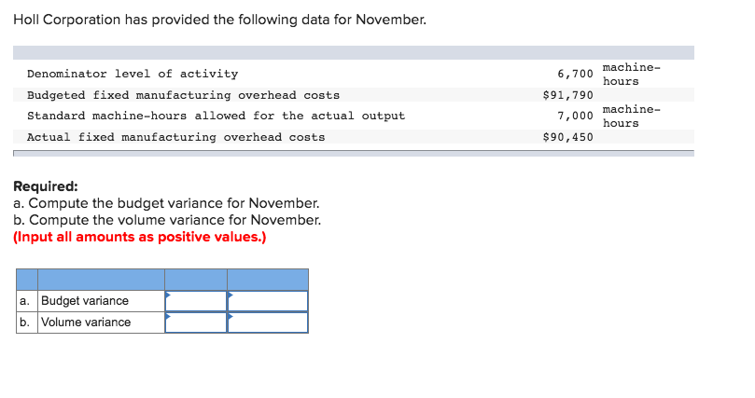755x398 pixels.
Task: Open the Budget variance F/U dropdown cell
Action: click(268, 301)
